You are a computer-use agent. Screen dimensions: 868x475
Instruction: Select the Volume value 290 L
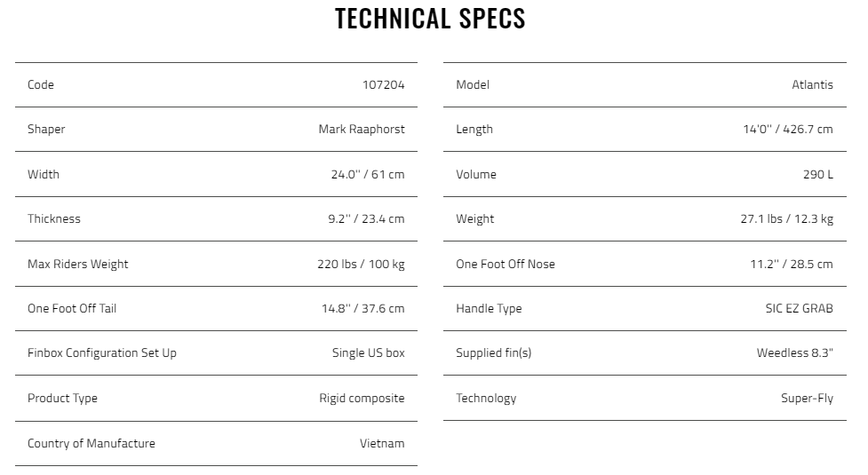click(x=818, y=174)
